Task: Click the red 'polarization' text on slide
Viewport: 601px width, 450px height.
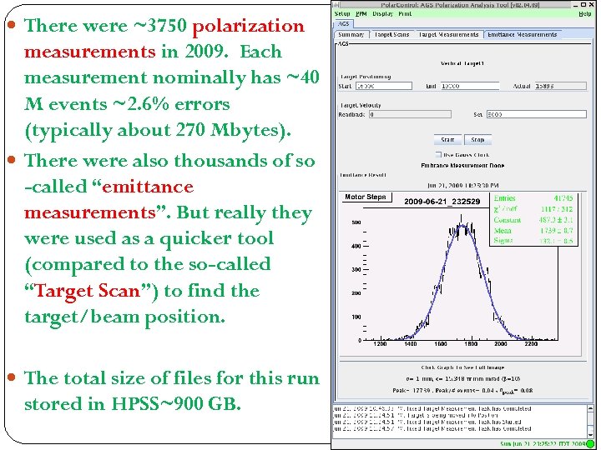Action: [x=248, y=27]
